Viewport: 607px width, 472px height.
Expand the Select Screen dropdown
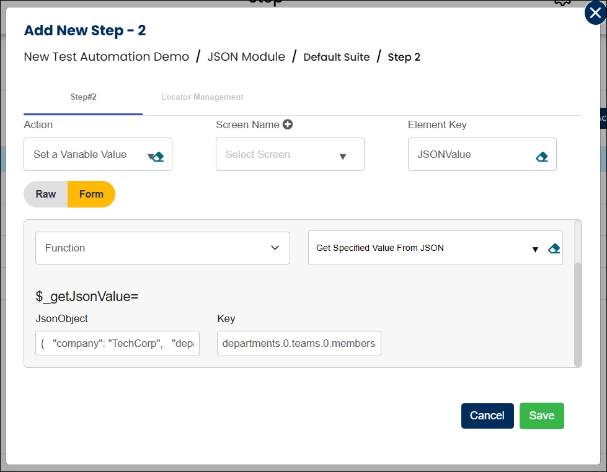coord(342,157)
